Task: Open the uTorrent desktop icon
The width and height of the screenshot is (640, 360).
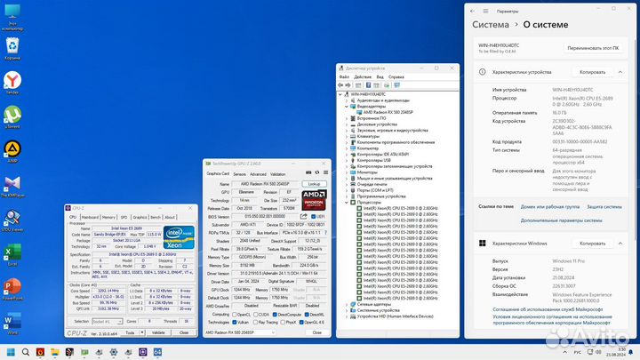Action: (x=12, y=116)
